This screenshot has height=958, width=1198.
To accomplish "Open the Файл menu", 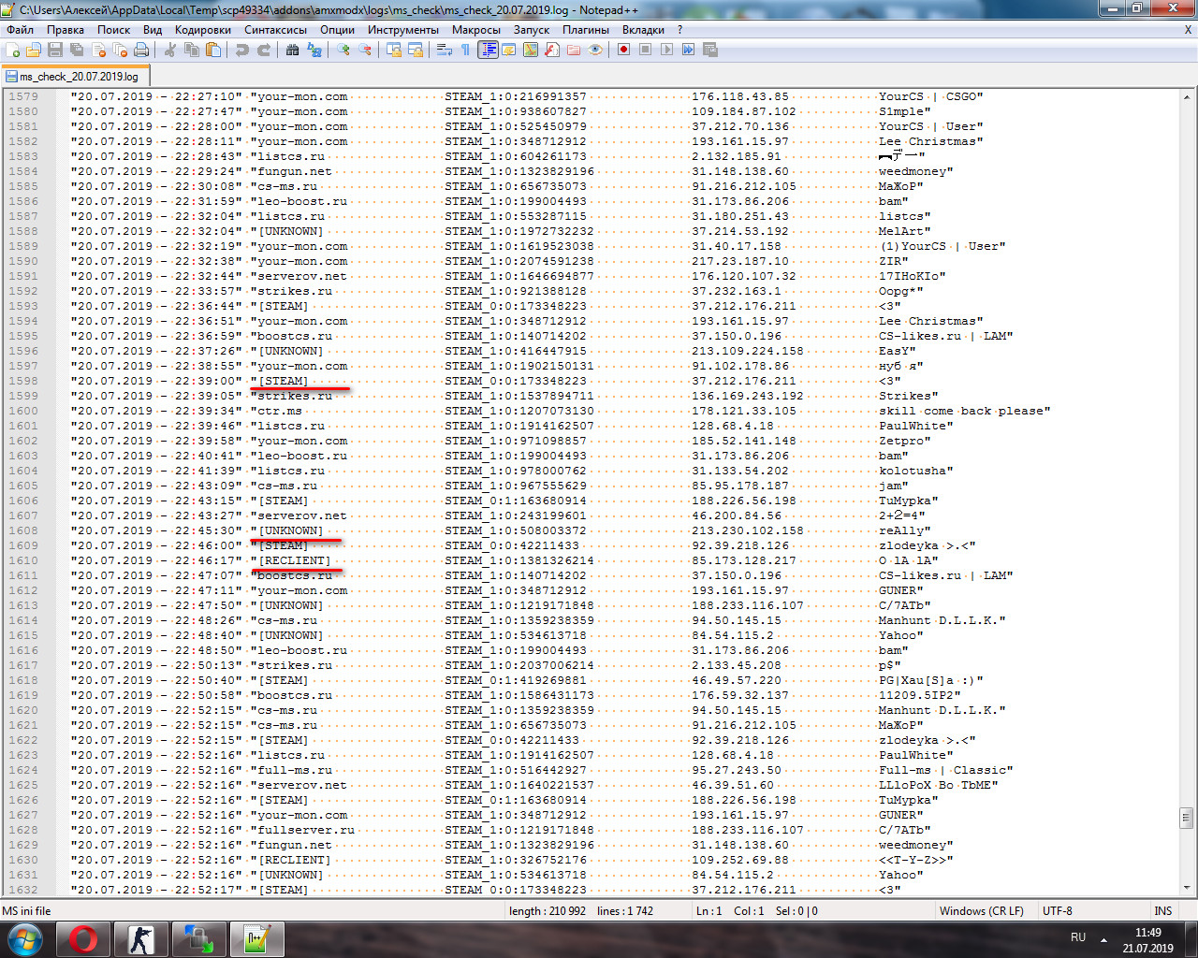I will (x=20, y=30).
